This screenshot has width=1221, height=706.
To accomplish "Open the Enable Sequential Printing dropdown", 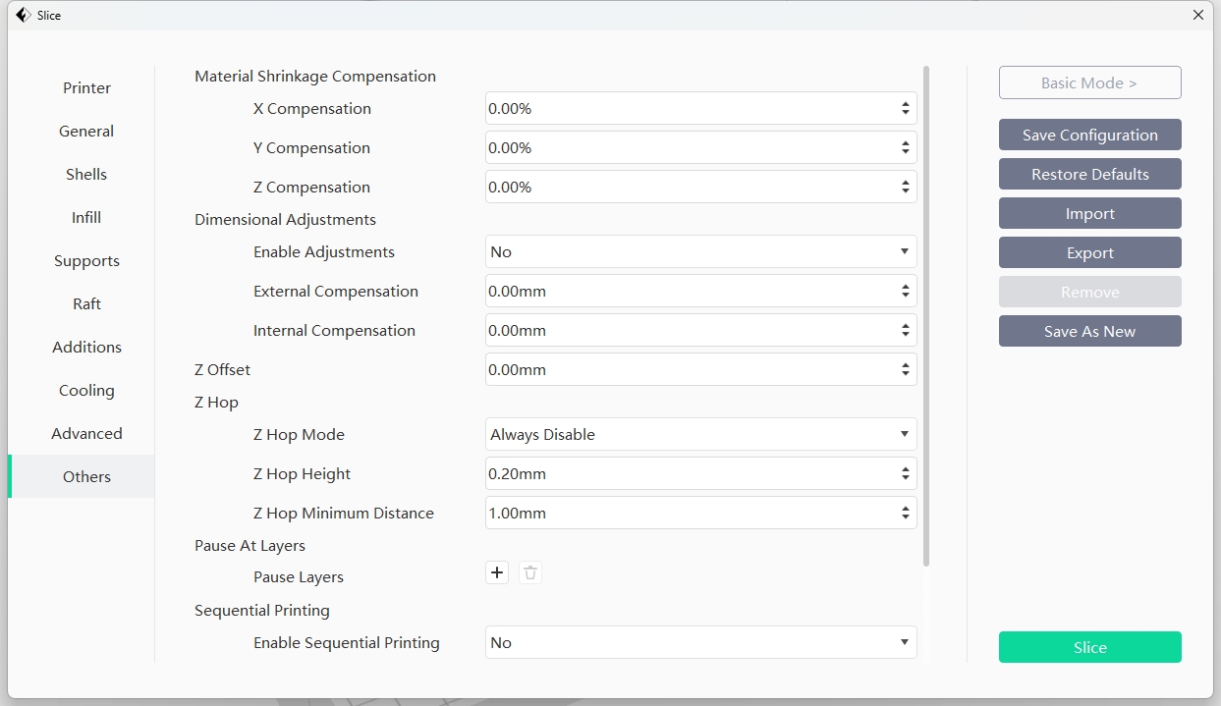I will click(700, 643).
